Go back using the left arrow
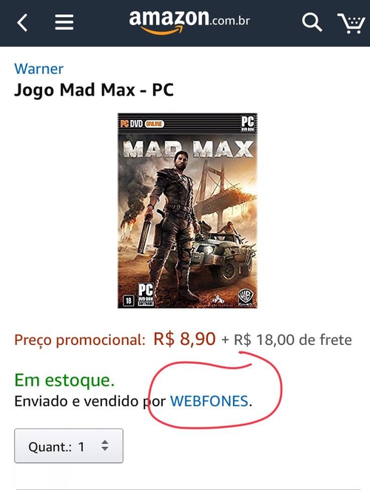 coord(22,23)
